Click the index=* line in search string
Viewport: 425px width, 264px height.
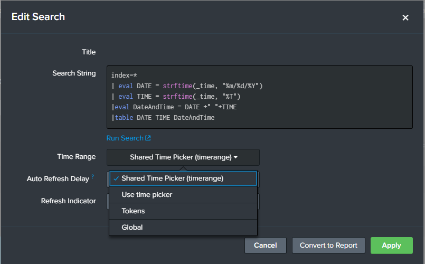[124, 76]
